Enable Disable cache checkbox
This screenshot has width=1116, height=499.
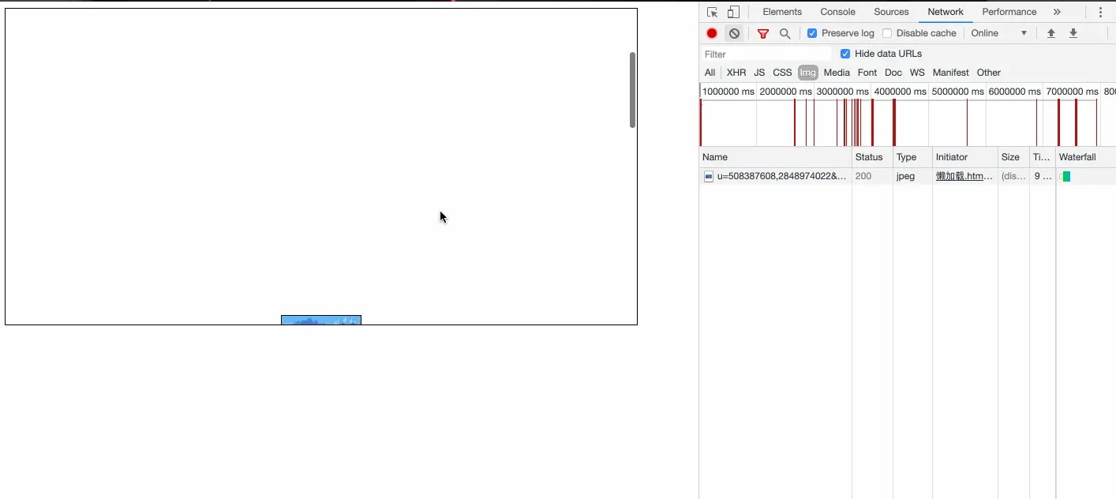pyautogui.click(x=887, y=33)
